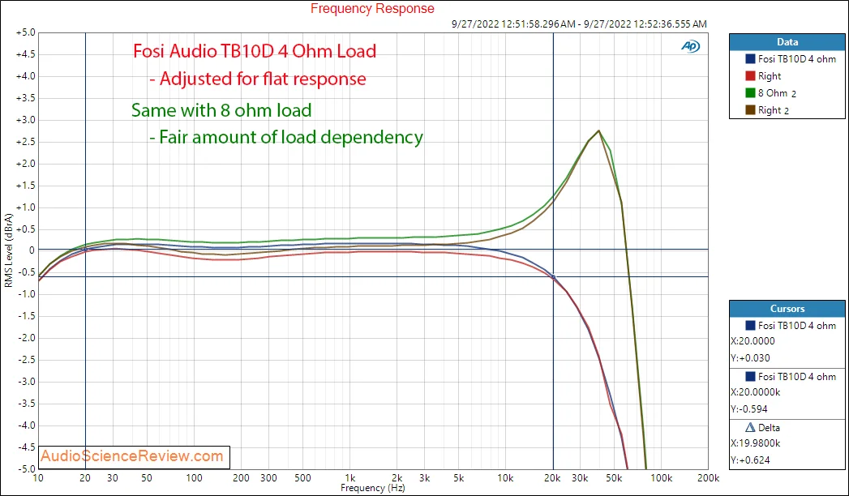Select the 'Right 2' legend entry
The height and width of the screenshot is (496, 849).
tap(774, 110)
